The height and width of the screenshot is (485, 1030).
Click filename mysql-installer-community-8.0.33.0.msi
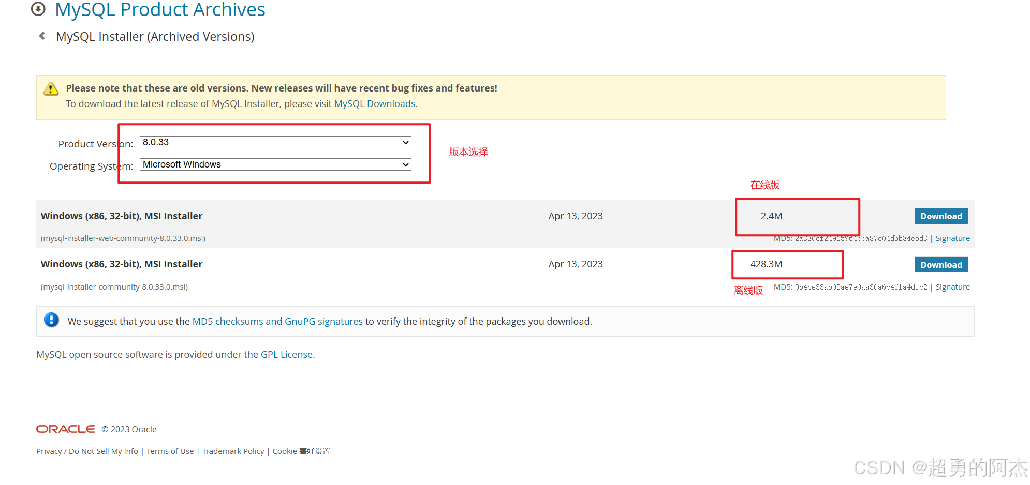(x=114, y=287)
